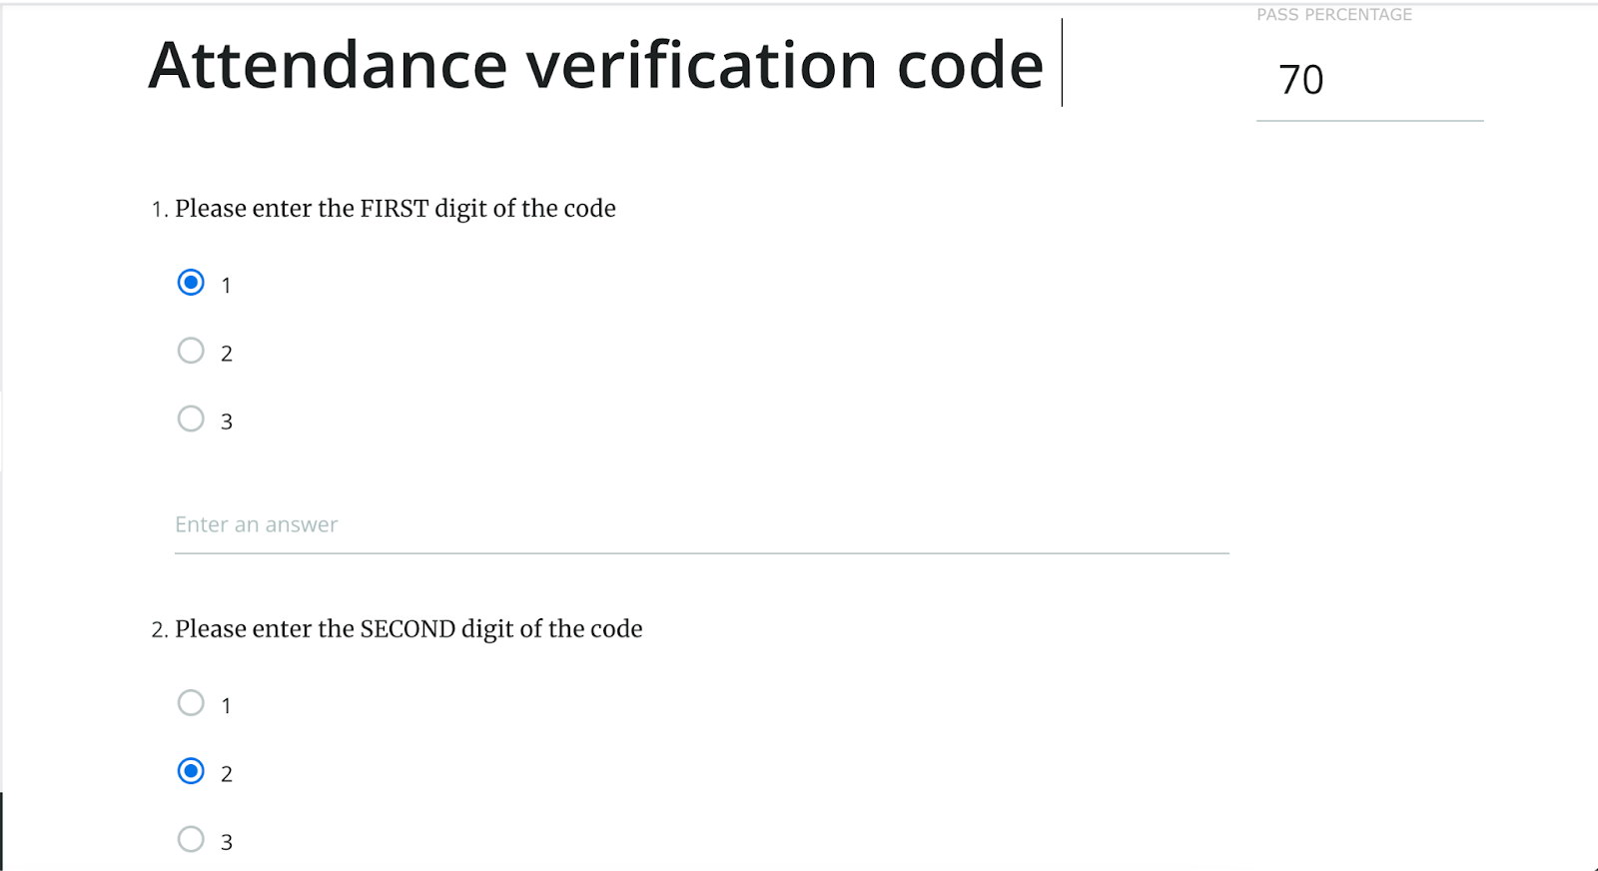The image size is (1598, 871).
Task: Click question number '2.' before SECOND digit prompt
Action: coord(160,630)
